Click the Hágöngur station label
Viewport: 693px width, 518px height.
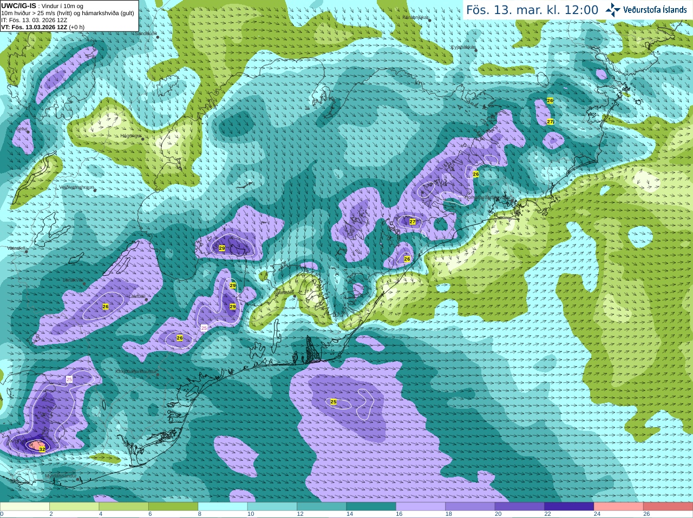pyautogui.click(x=130, y=136)
